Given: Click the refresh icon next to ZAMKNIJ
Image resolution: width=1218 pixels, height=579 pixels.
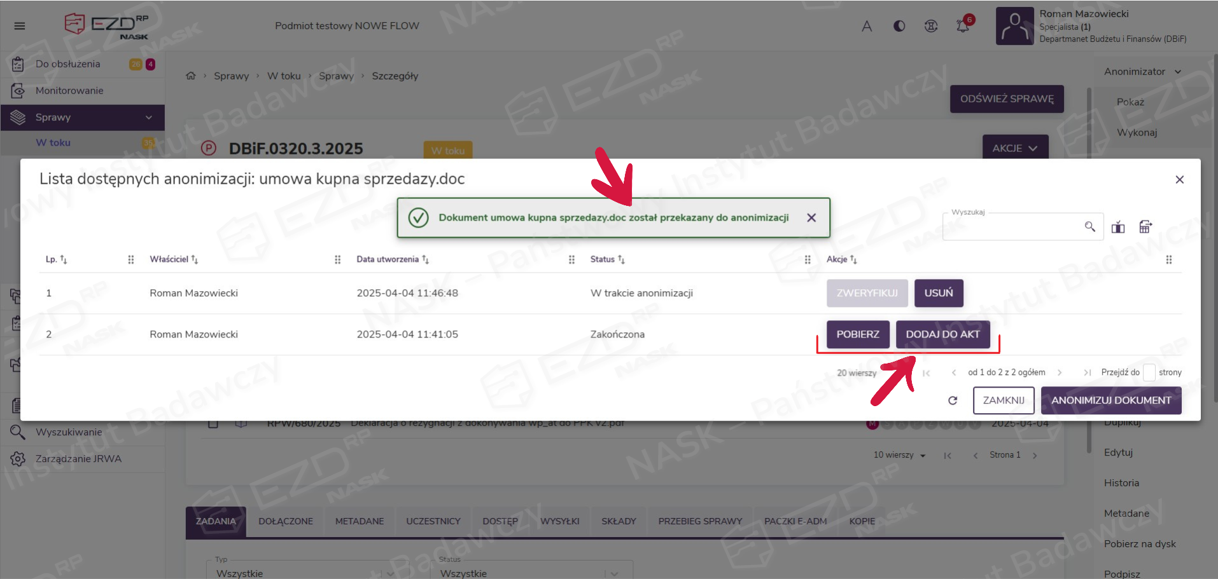Looking at the screenshot, I should (953, 400).
